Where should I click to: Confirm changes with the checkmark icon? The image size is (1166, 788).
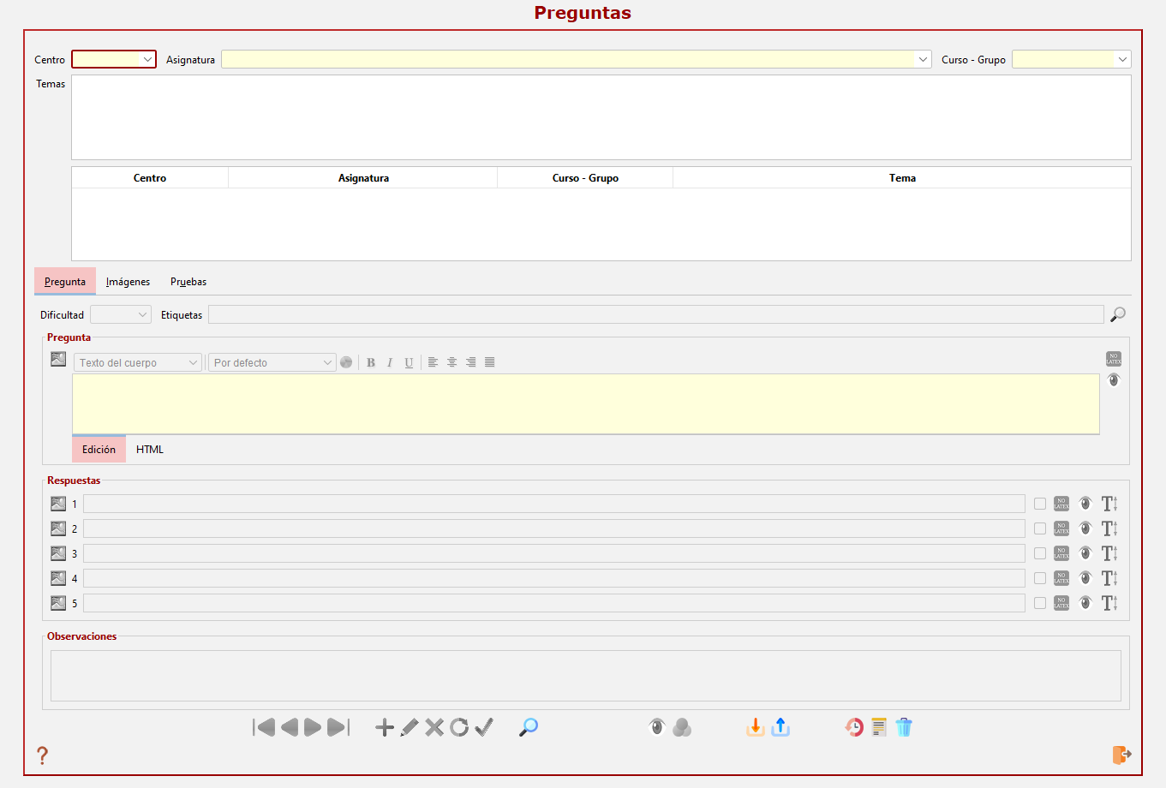484,727
